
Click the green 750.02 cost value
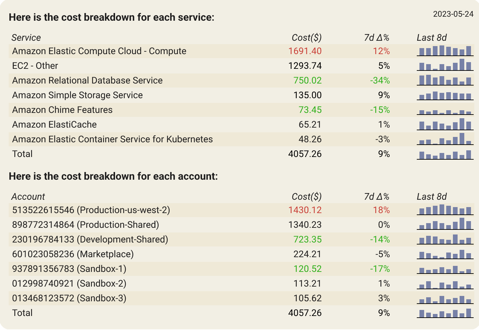click(x=308, y=80)
